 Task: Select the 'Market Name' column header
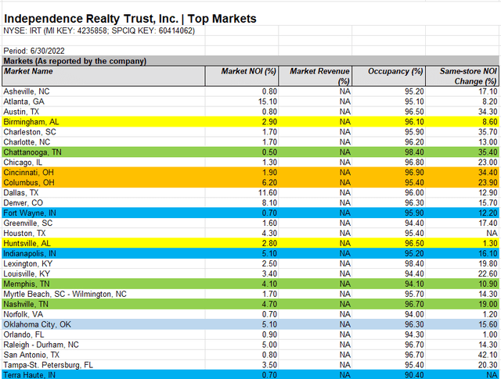tap(103, 77)
